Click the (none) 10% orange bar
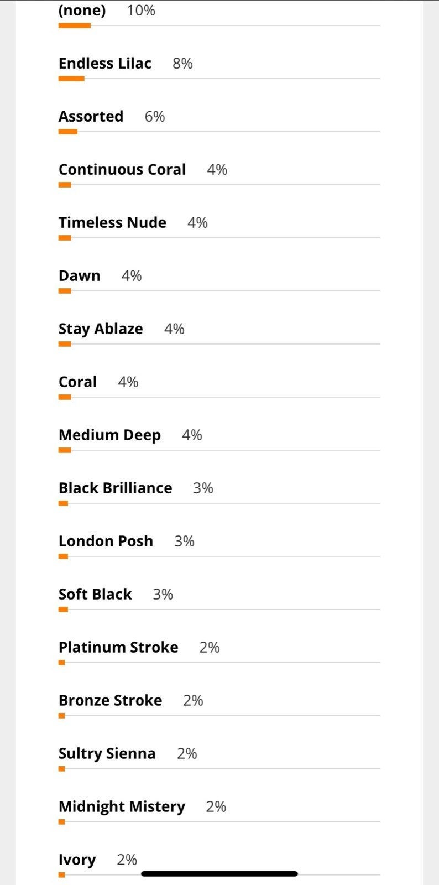The image size is (439, 885). click(x=75, y=25)
